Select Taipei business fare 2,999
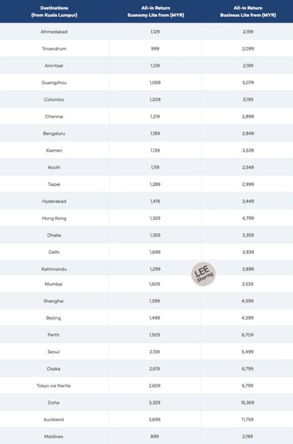This screenshot has height=444, width=293. (x=248, y=184)
